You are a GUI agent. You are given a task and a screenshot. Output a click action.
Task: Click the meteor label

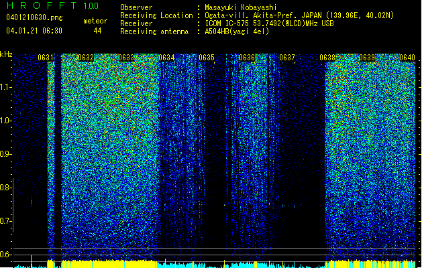tap(95, 21)
